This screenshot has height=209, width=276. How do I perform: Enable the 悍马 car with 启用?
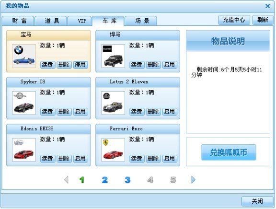pos(170,65)
